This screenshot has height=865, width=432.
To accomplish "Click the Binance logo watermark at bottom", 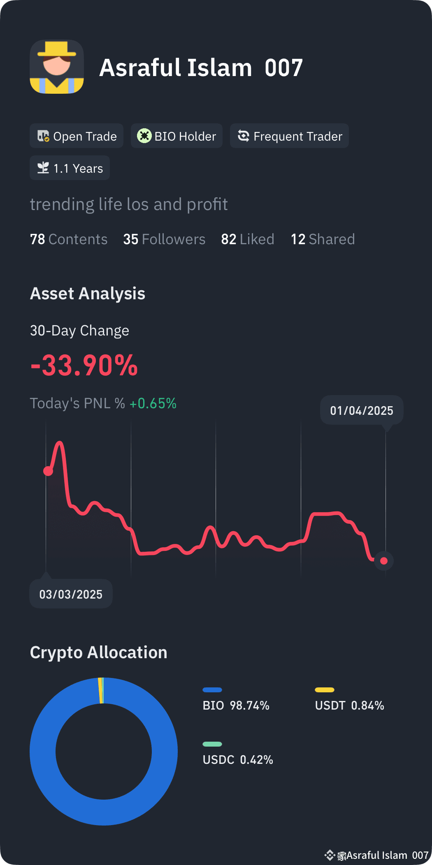I will (x=330, y=856).
